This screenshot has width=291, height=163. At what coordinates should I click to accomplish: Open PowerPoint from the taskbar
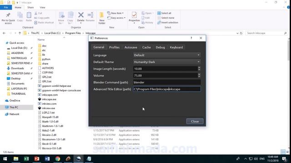tap(37, 159)
